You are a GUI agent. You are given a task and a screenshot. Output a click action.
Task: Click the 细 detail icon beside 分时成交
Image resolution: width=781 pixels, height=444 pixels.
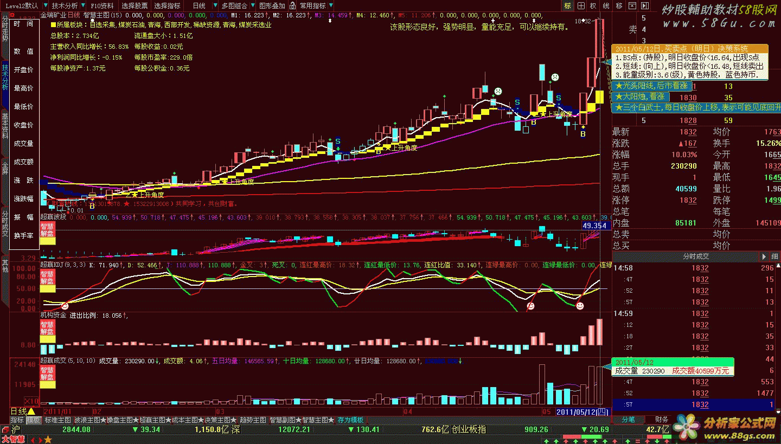776,256
